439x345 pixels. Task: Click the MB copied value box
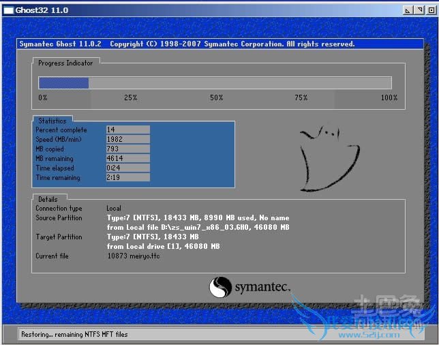(127, 149)
